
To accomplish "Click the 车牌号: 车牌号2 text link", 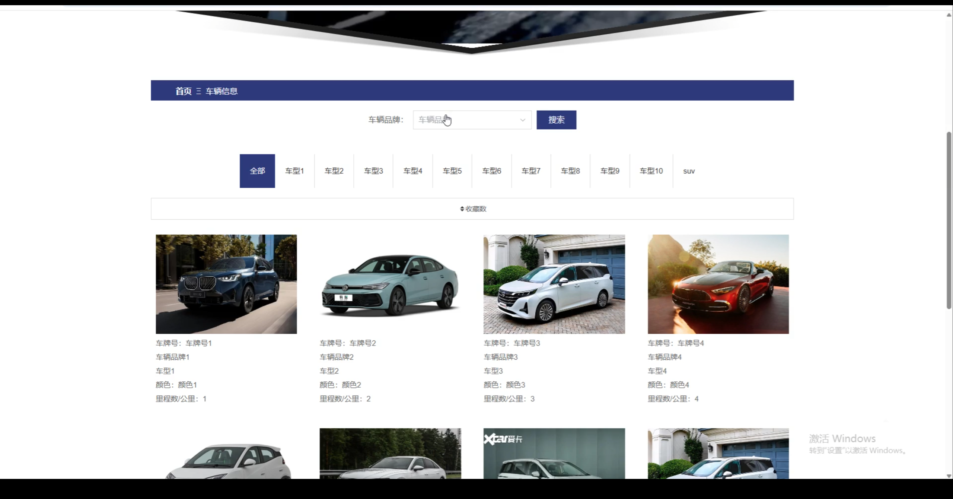I will pyautogui.click(x=348, y=343).
